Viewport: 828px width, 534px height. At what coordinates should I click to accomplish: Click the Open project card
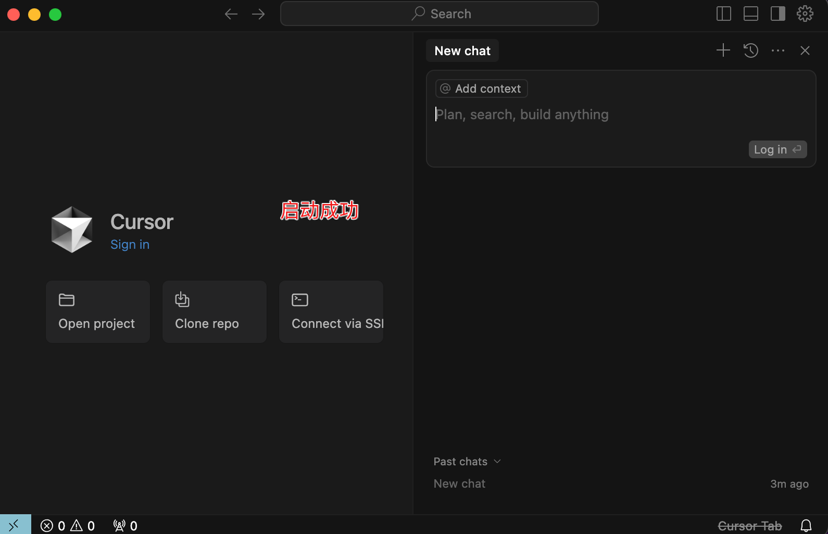[98, 312]
